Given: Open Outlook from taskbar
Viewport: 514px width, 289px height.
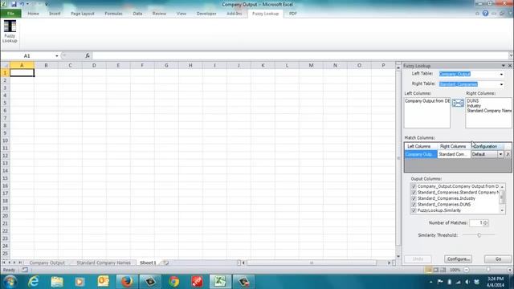Looking at the screenshot, I should (x=103, y=282).
